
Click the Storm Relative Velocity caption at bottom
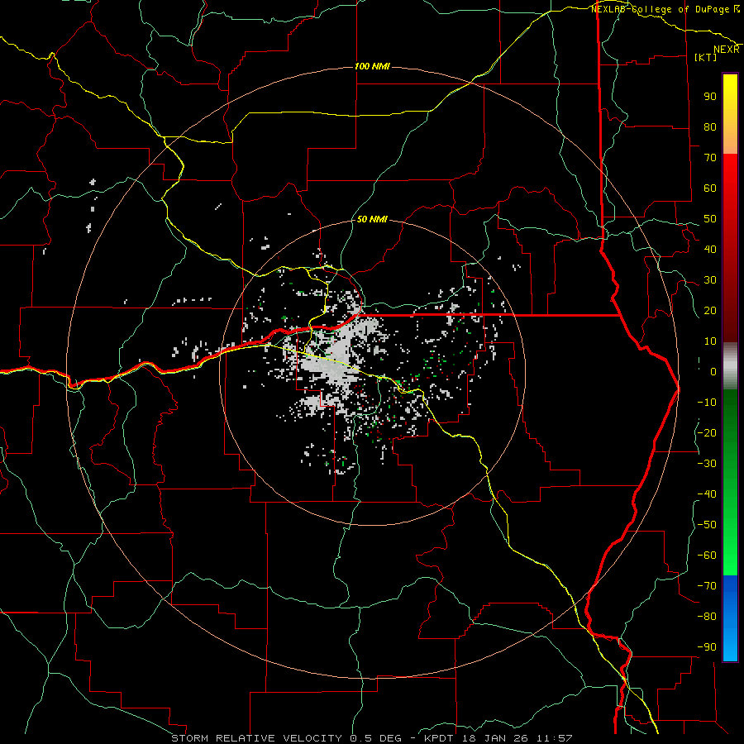click(371, 738)
